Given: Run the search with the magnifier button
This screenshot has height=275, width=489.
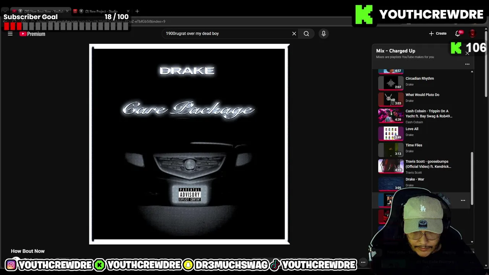Looking at the screenshot, I should coord(306,34).
